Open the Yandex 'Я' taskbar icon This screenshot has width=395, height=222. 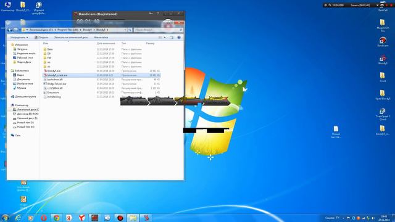point(69,218)
